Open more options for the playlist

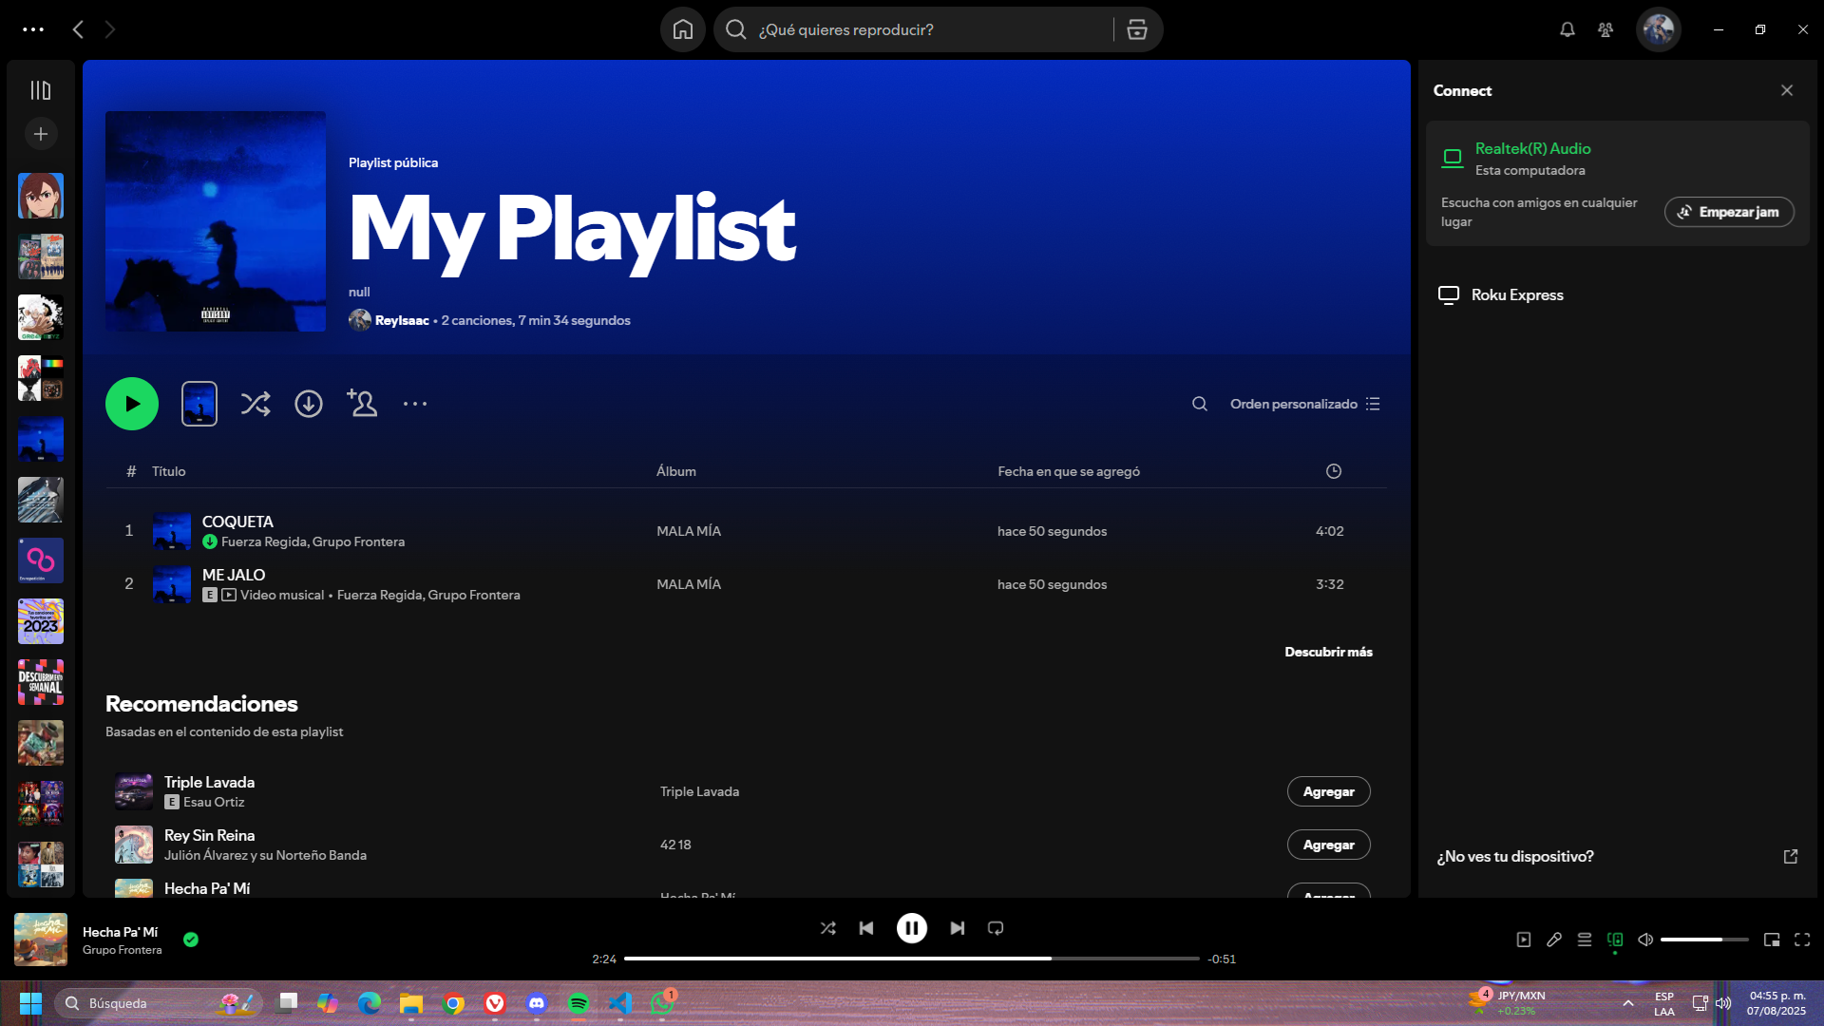pos(415,403)
